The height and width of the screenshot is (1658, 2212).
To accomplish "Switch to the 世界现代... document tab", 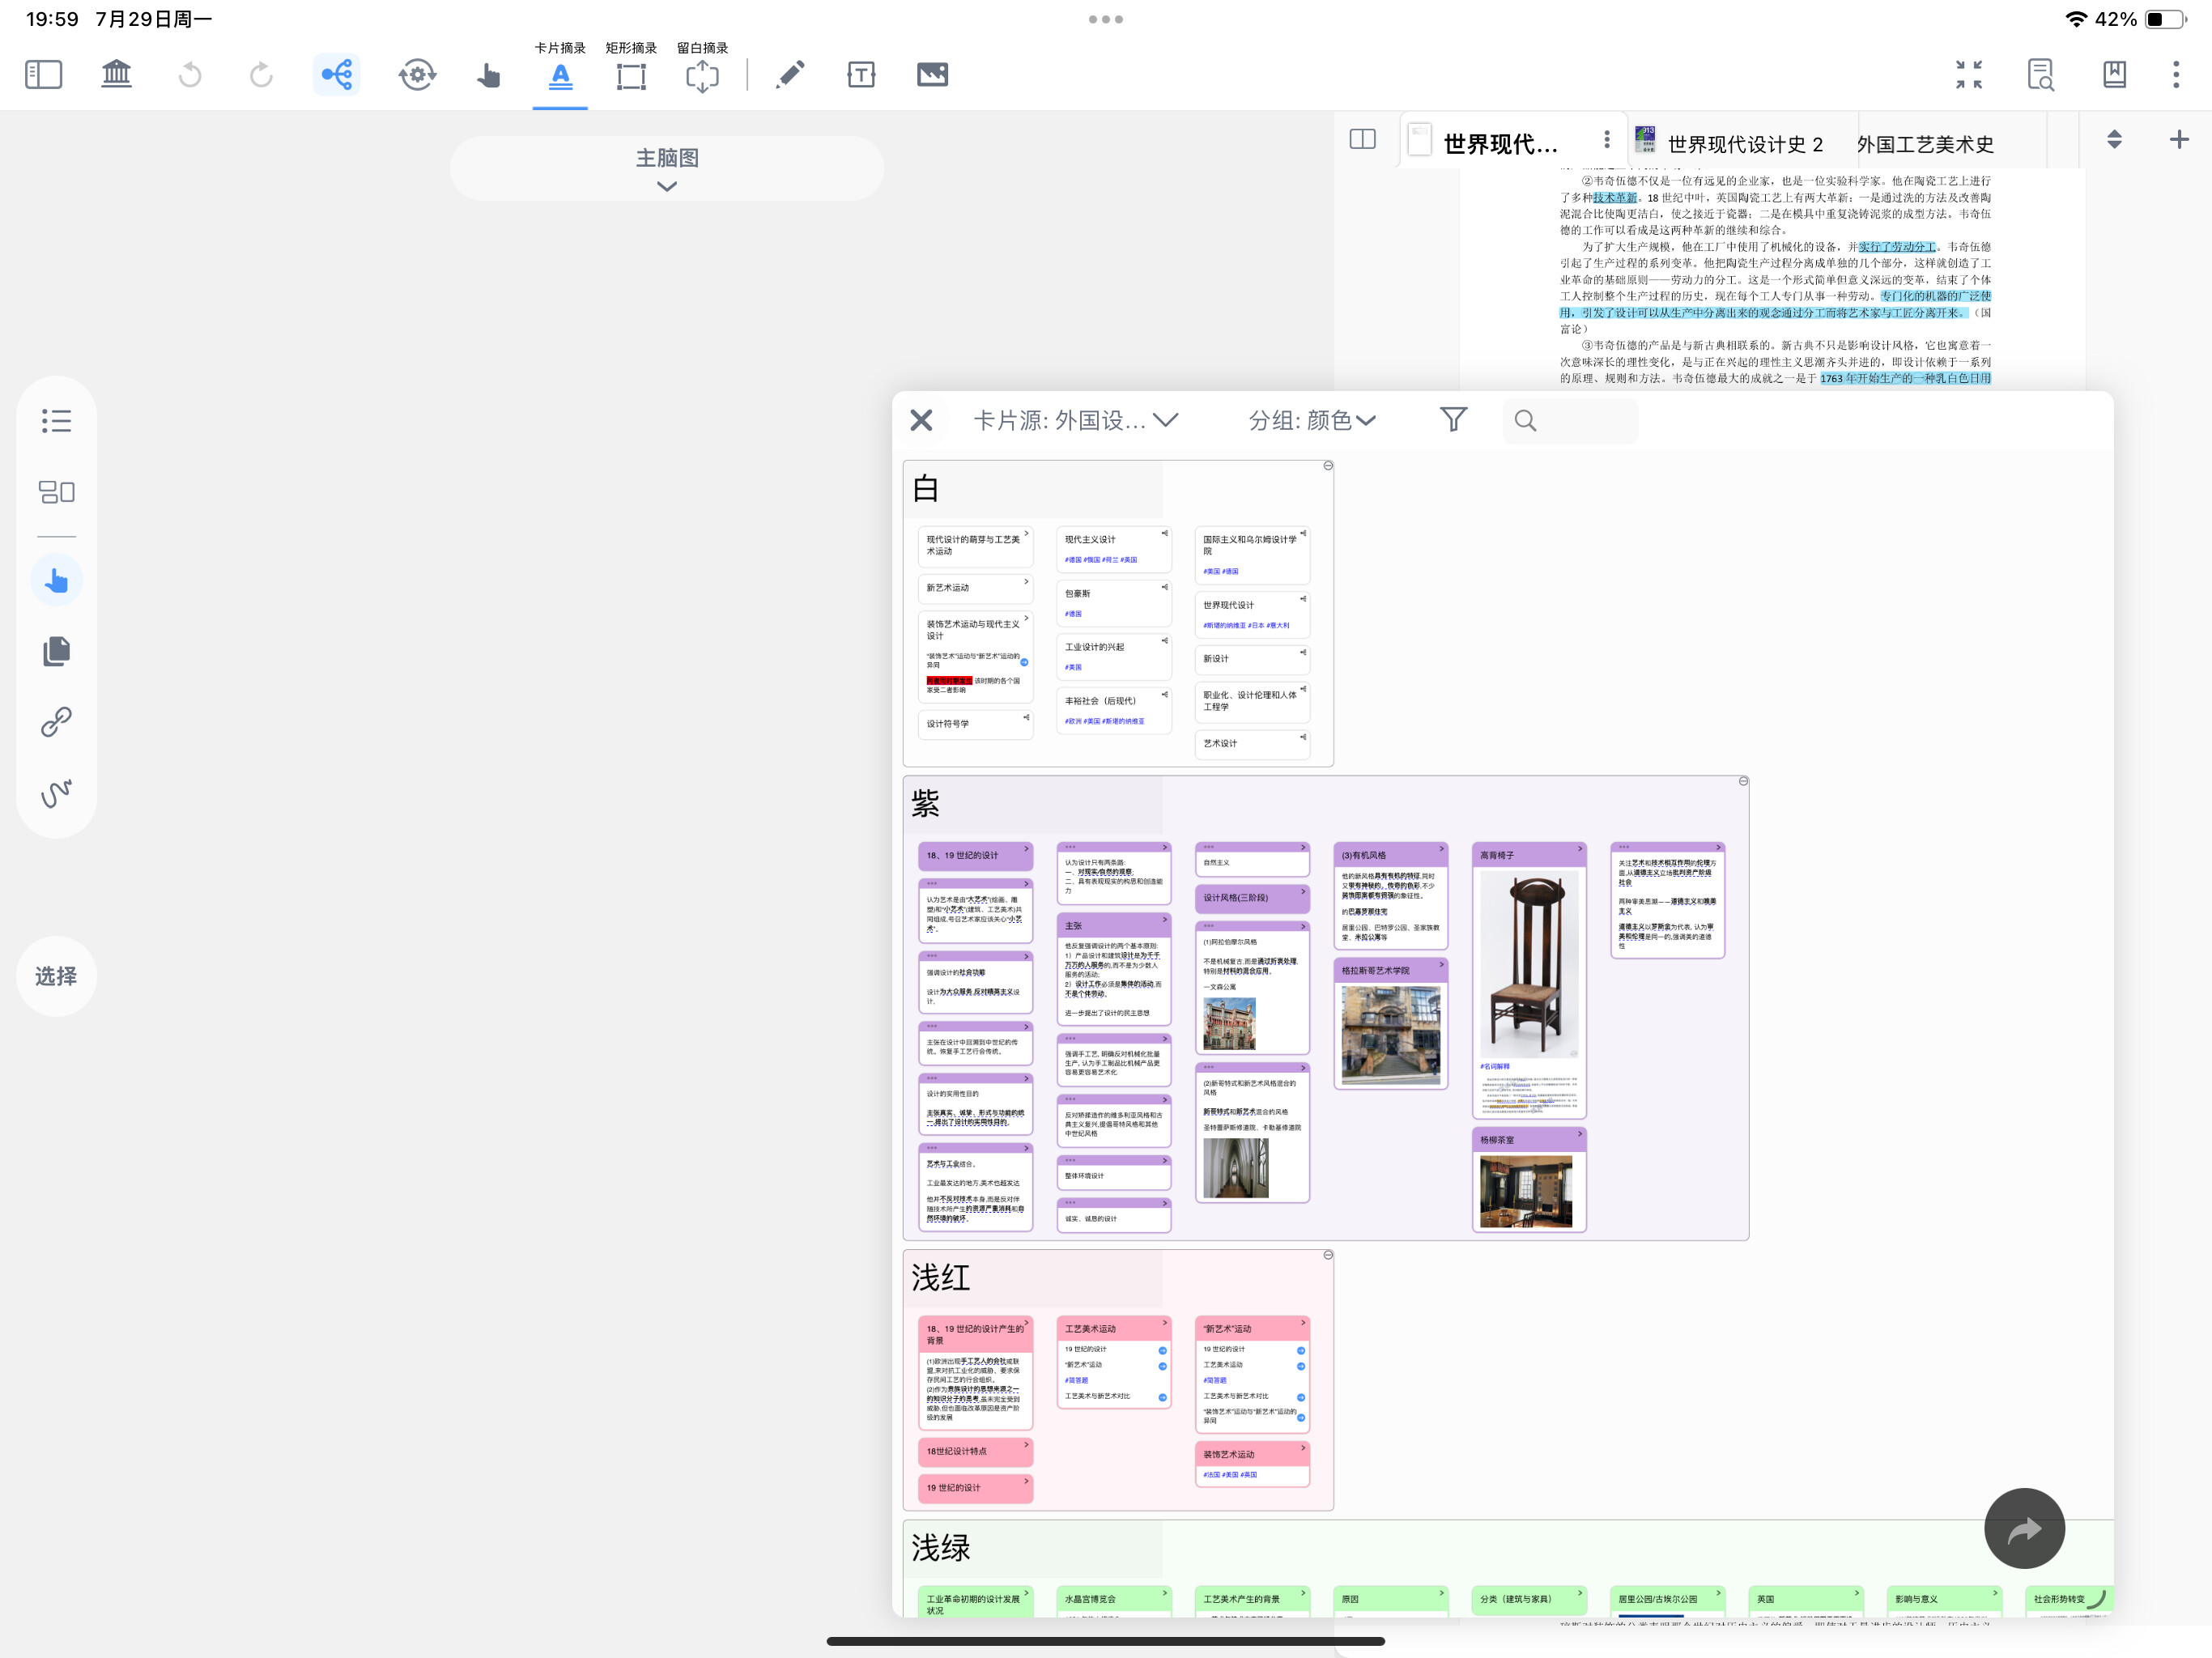I will click(x=1500, y=144).
